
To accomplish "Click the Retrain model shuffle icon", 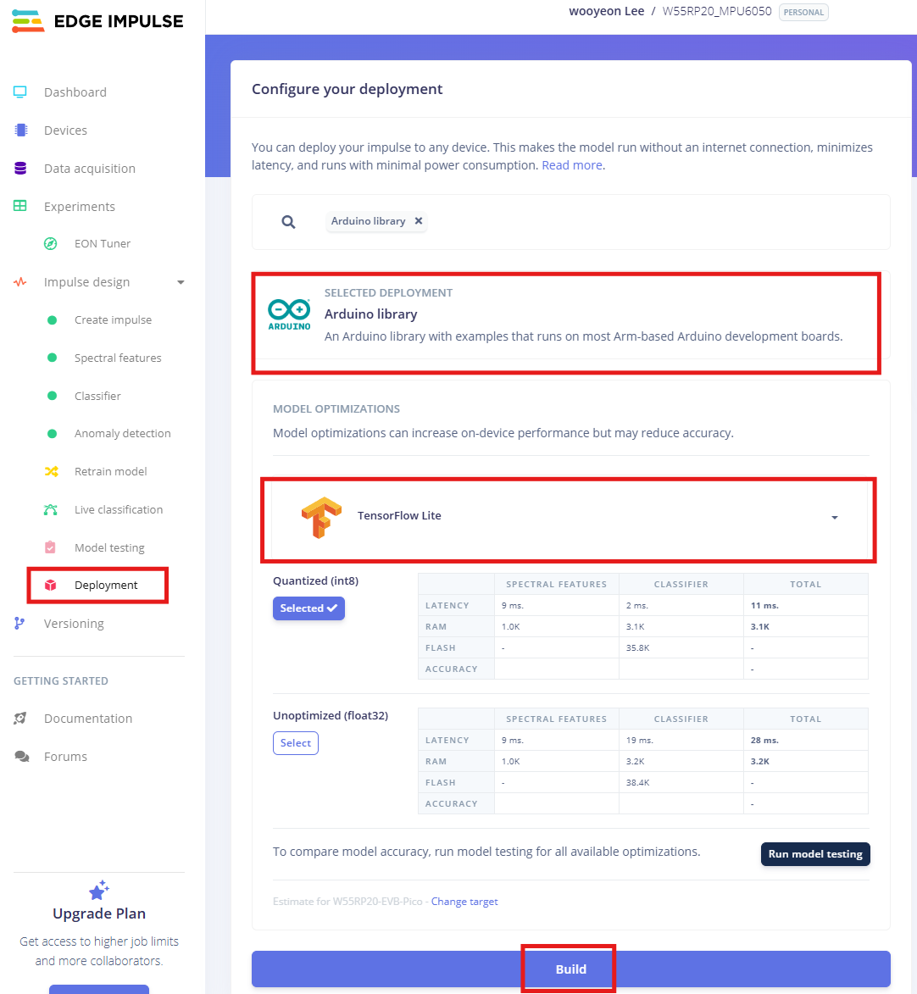I will (52, 471).
